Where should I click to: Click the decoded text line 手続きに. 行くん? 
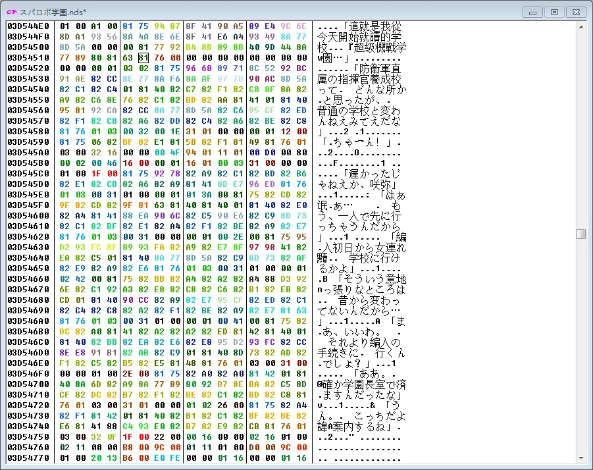coord(361,353)
